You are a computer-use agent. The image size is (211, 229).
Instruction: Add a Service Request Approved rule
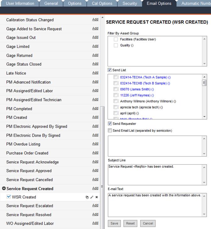tap(95, 170)
